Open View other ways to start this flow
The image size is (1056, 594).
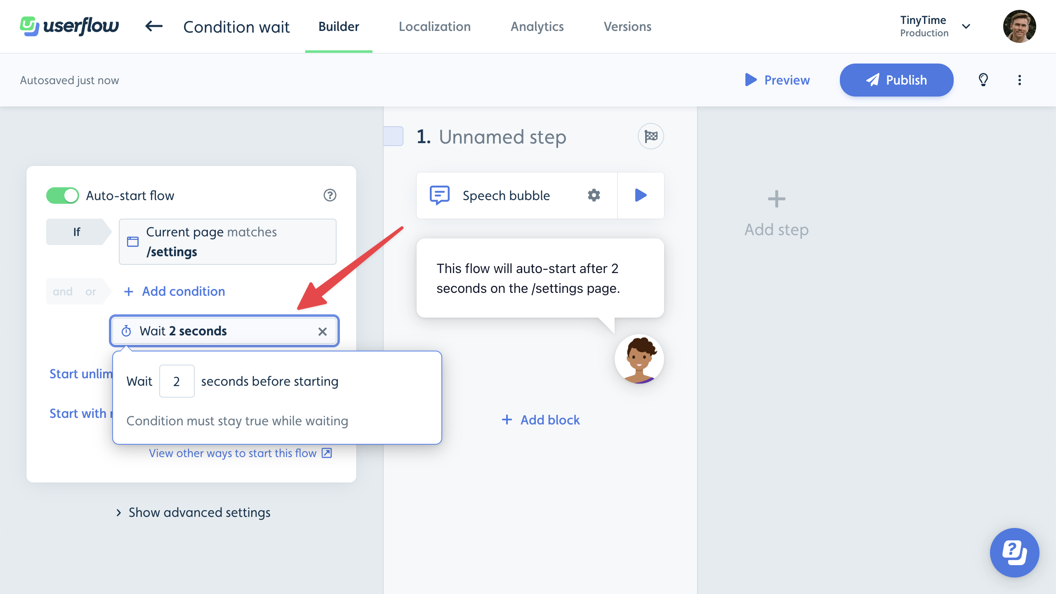(240, 453)
